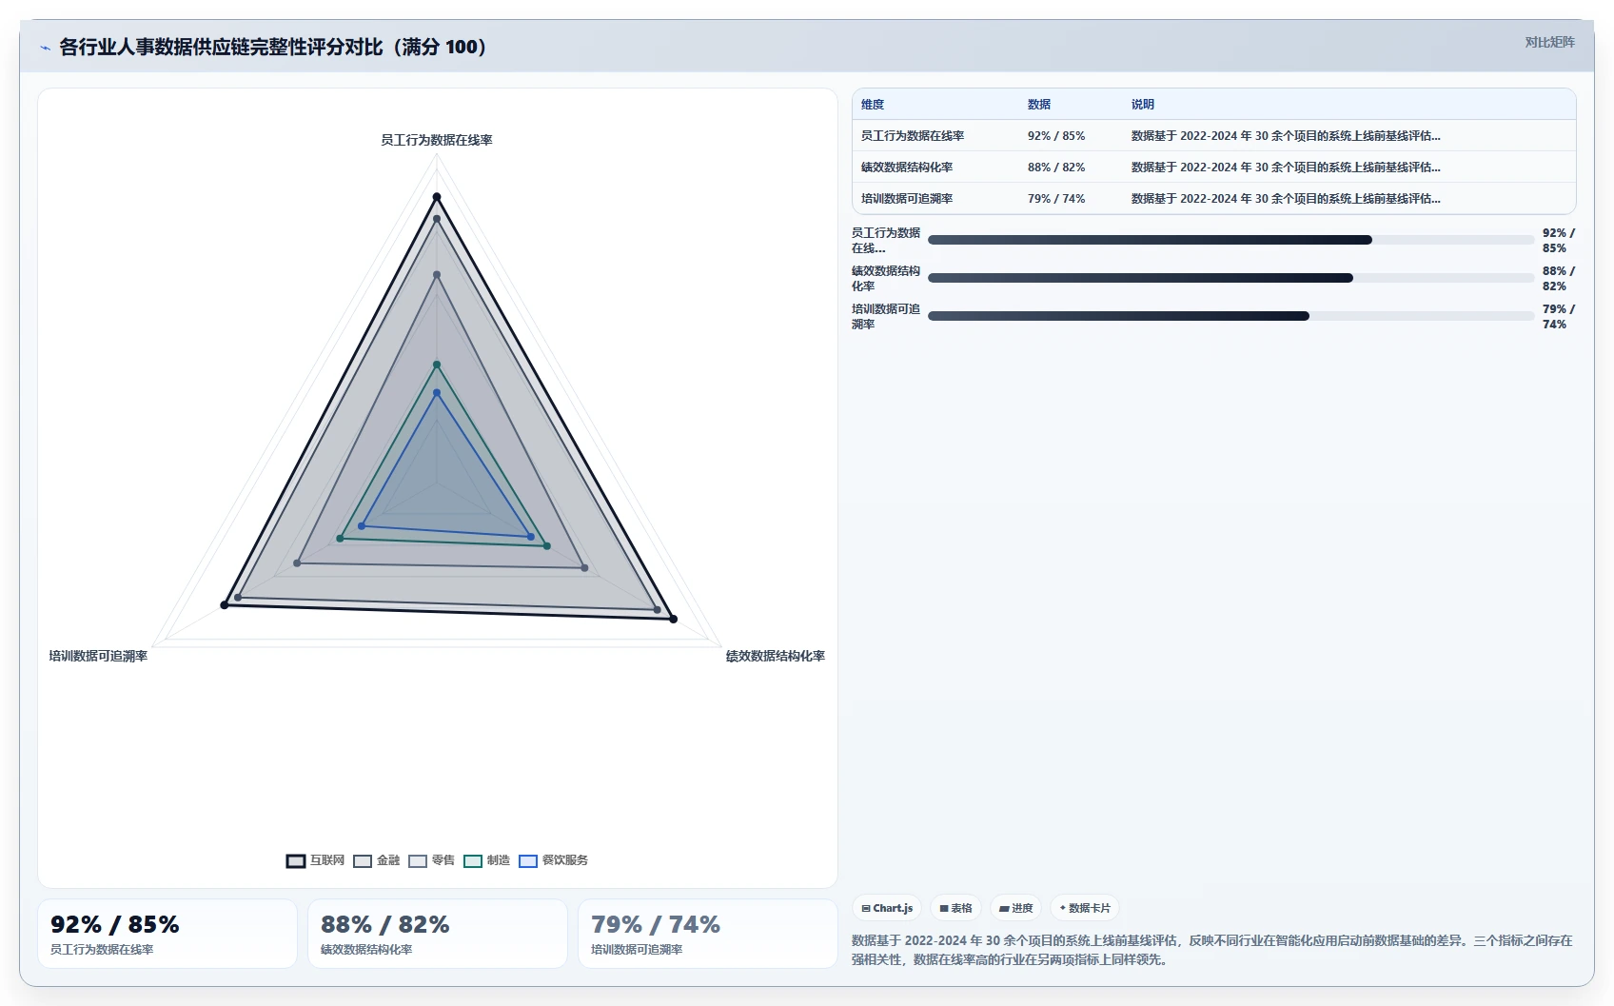Click the 维度 column header

(x=873, y=105)
